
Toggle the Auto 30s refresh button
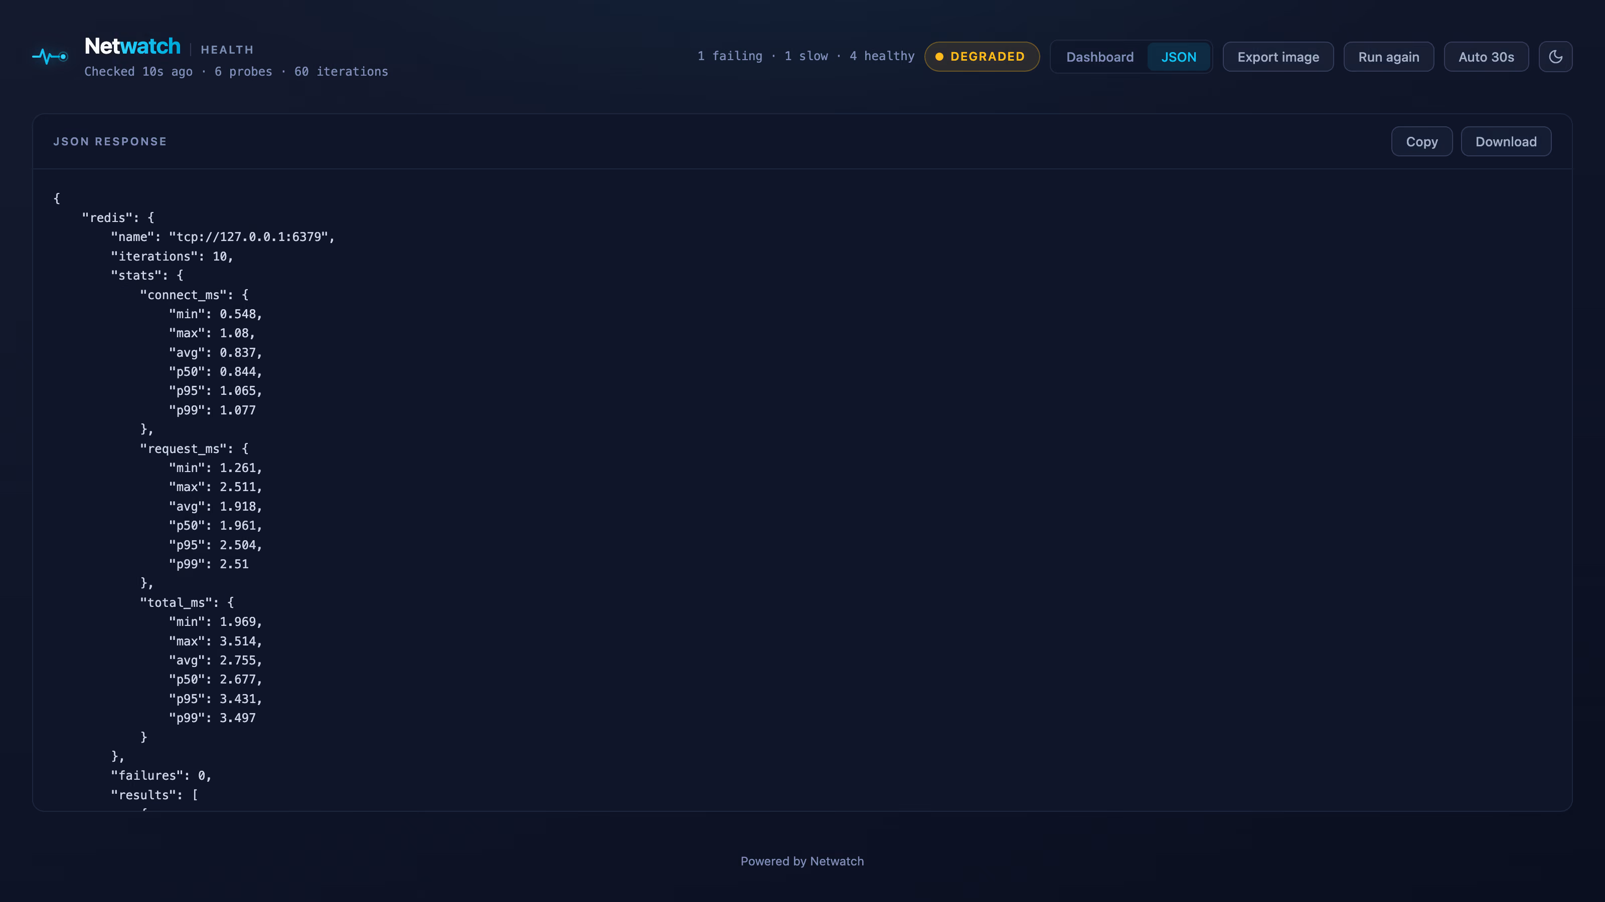pos(1486,57)
